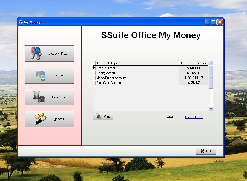Click the Account Type column header
247x181 pixels.
click(137, 63)
